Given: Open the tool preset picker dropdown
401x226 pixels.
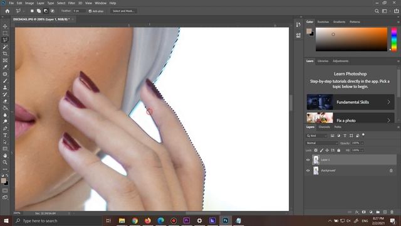Looking at the screenshot, I should click(x=24, y=11).
